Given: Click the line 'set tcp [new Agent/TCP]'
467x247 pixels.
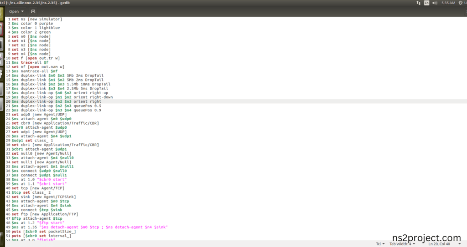Looking at the screenshot, I should point(38,188).
